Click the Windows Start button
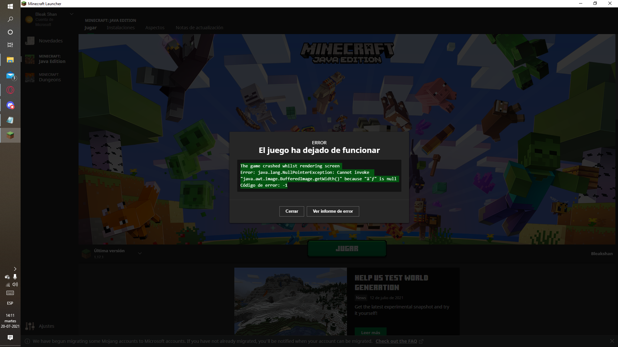The height and width of the screenshot is (347, 618). tap(10, 6)
